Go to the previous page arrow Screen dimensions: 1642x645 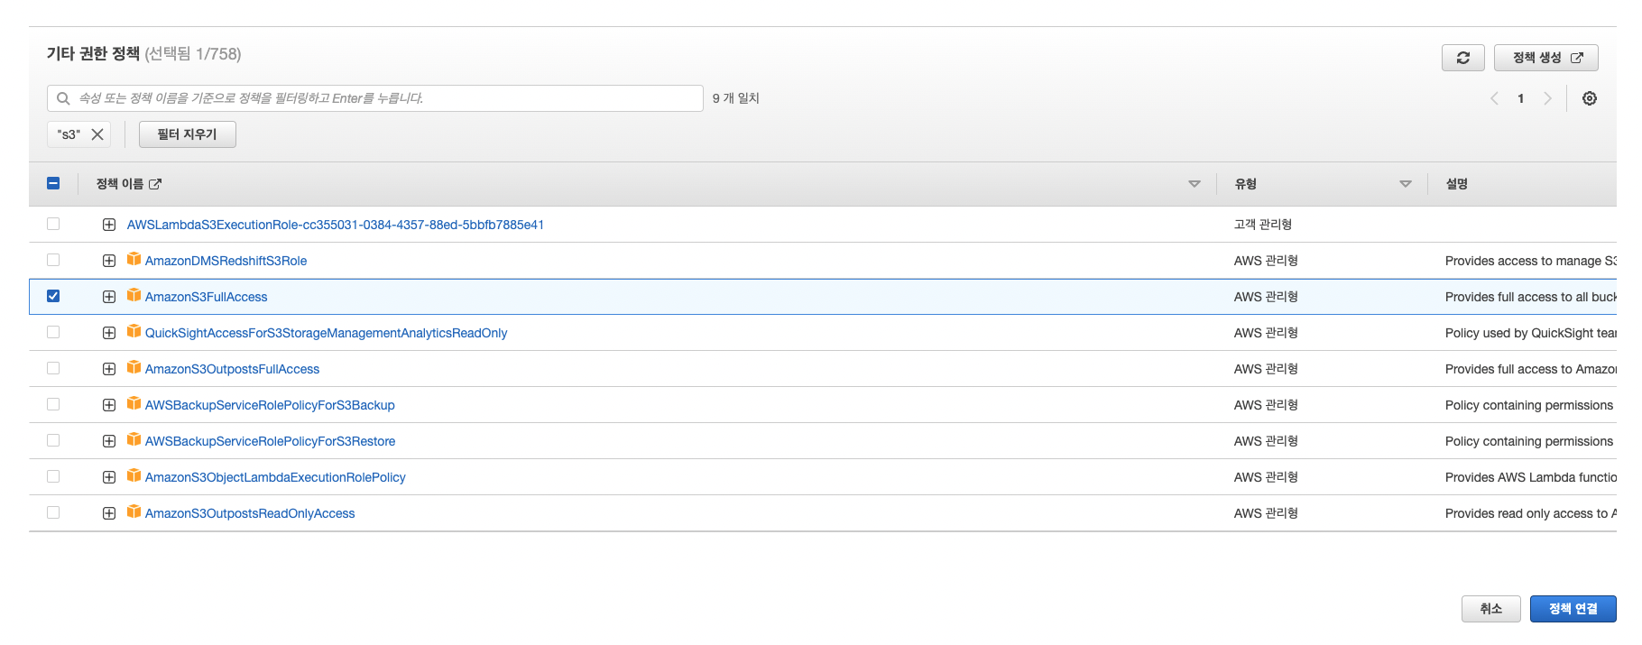coord(1494,98)
